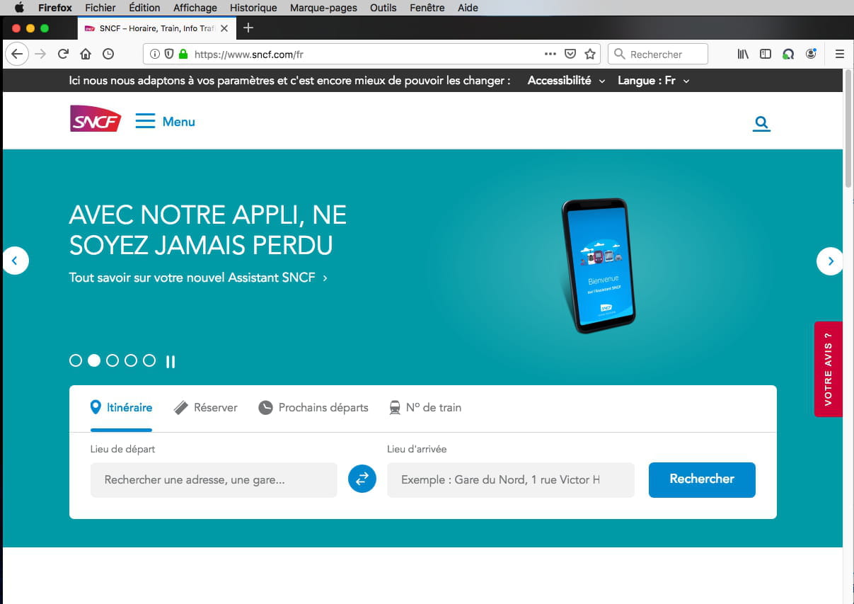
Task: Open the Historique menu
Action: [253, 8]
